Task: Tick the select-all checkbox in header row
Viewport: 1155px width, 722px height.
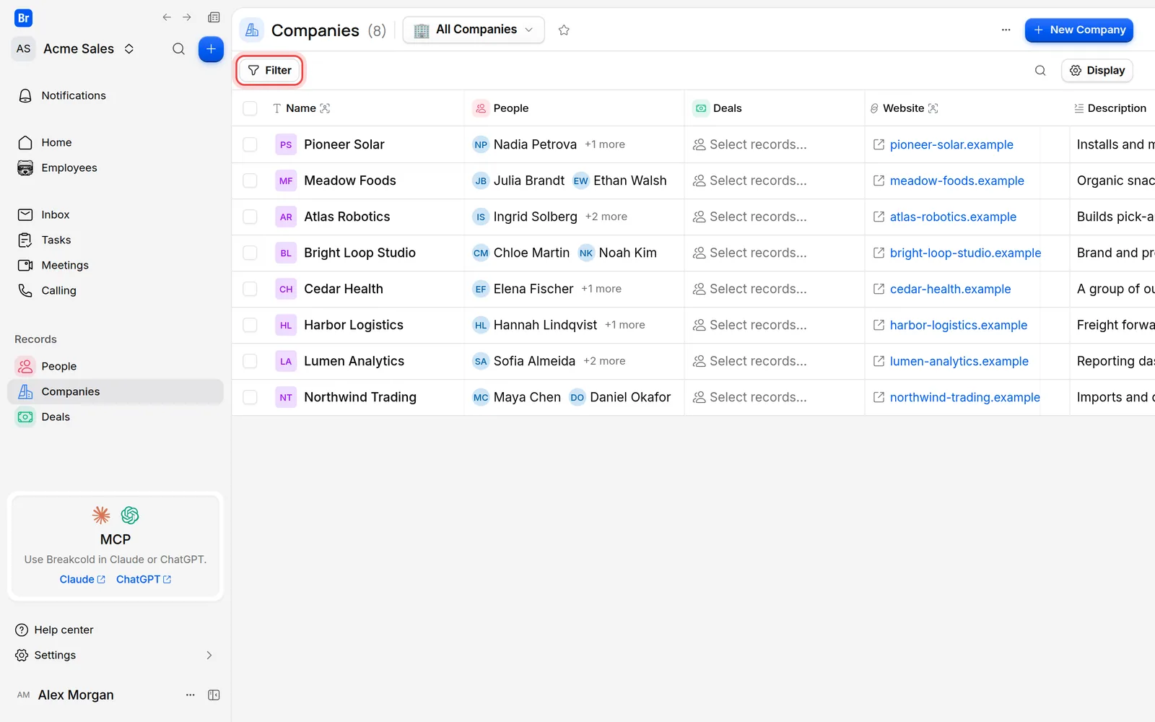Action: pos(250,108)
